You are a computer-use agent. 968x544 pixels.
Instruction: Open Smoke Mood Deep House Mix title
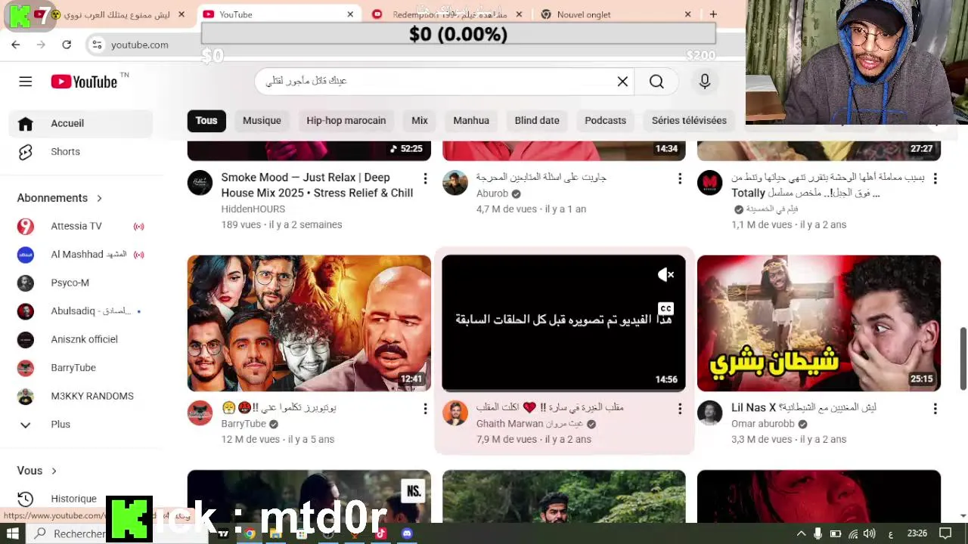pos(317,185)
